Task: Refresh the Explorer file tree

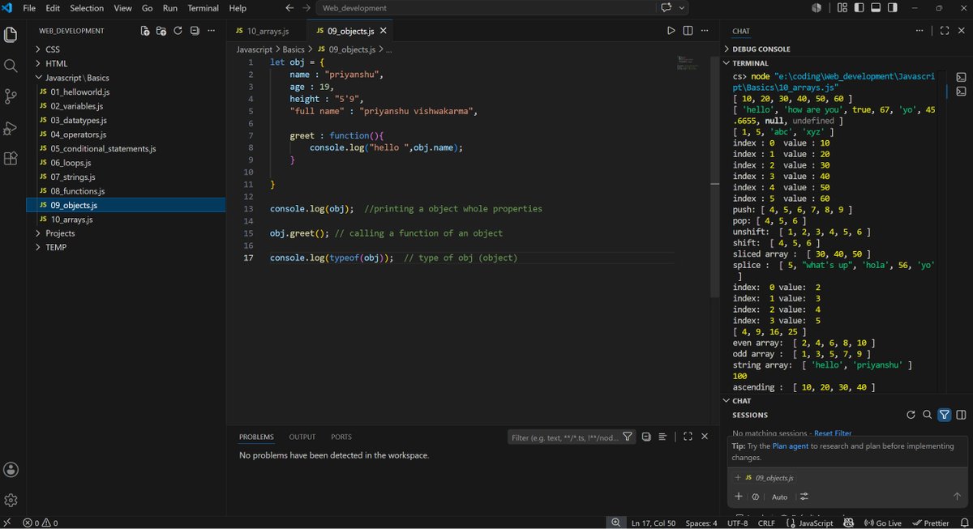Action: coord(178,31)
